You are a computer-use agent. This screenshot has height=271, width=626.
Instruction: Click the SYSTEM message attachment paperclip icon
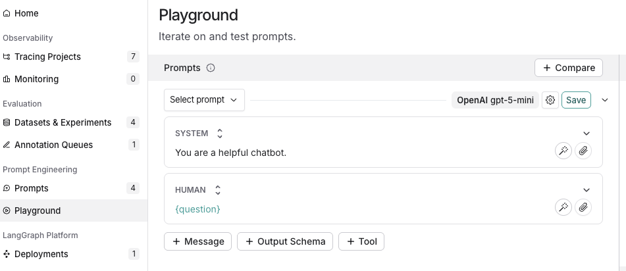click(583, 151)
